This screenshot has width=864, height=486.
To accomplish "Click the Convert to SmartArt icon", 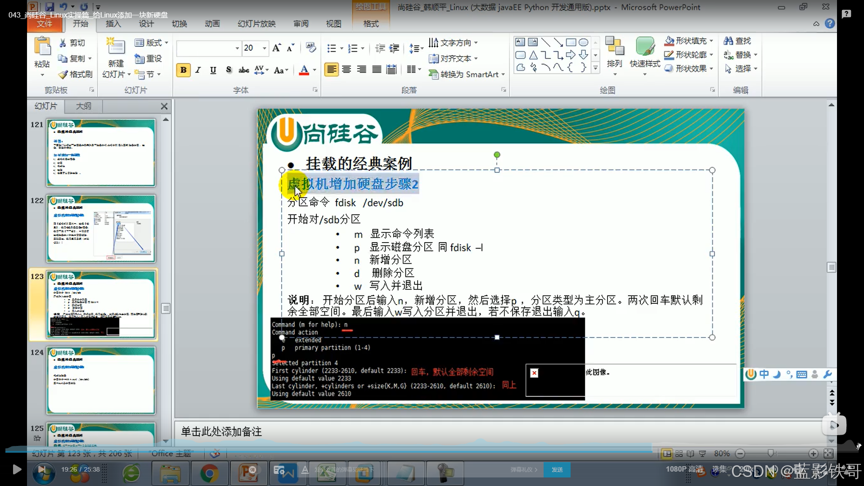I will pos(433,74).
